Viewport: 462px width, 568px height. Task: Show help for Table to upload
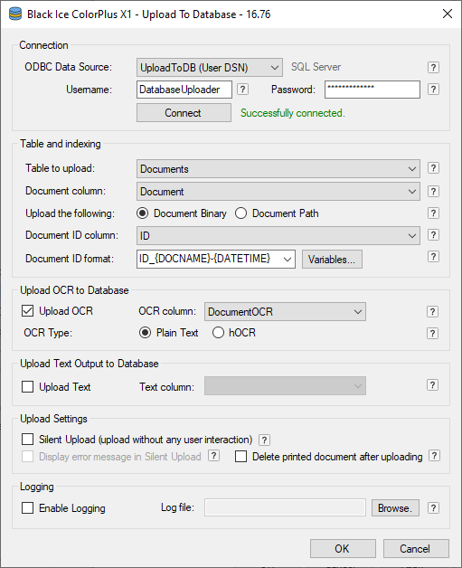(433, 168)
